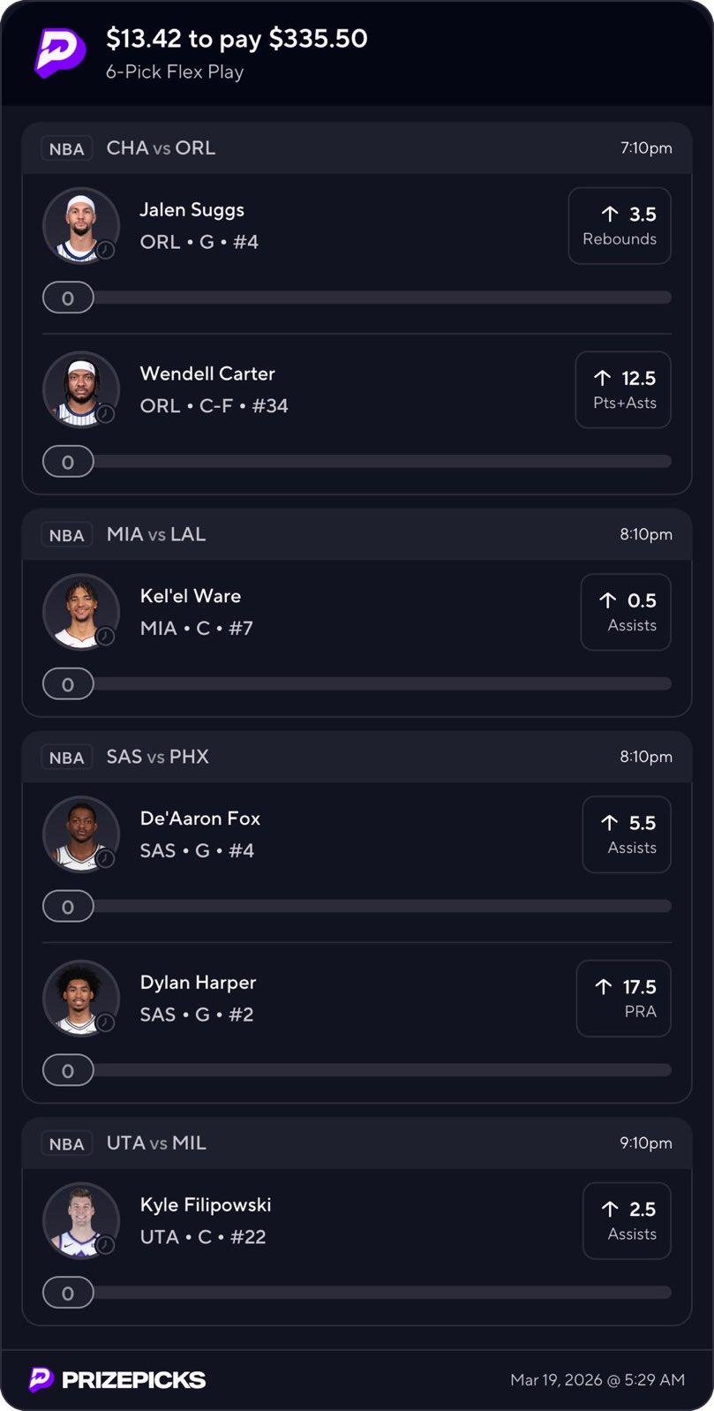The width and height of the screenshot is (714, 1411).
Task: Select the 12.5 Pts+Asts pick box
Action: coord(623,389)
